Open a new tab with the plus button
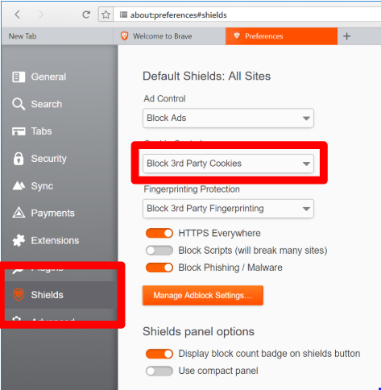The width and height of the screenshot is (381, 390). pyautogui.click(x=346, y=36)
